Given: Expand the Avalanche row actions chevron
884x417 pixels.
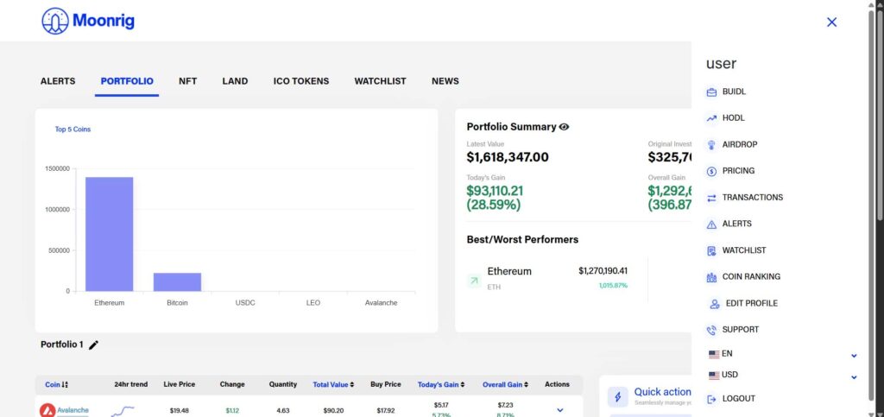Looking at the screenshot, I should coord(559,410).
